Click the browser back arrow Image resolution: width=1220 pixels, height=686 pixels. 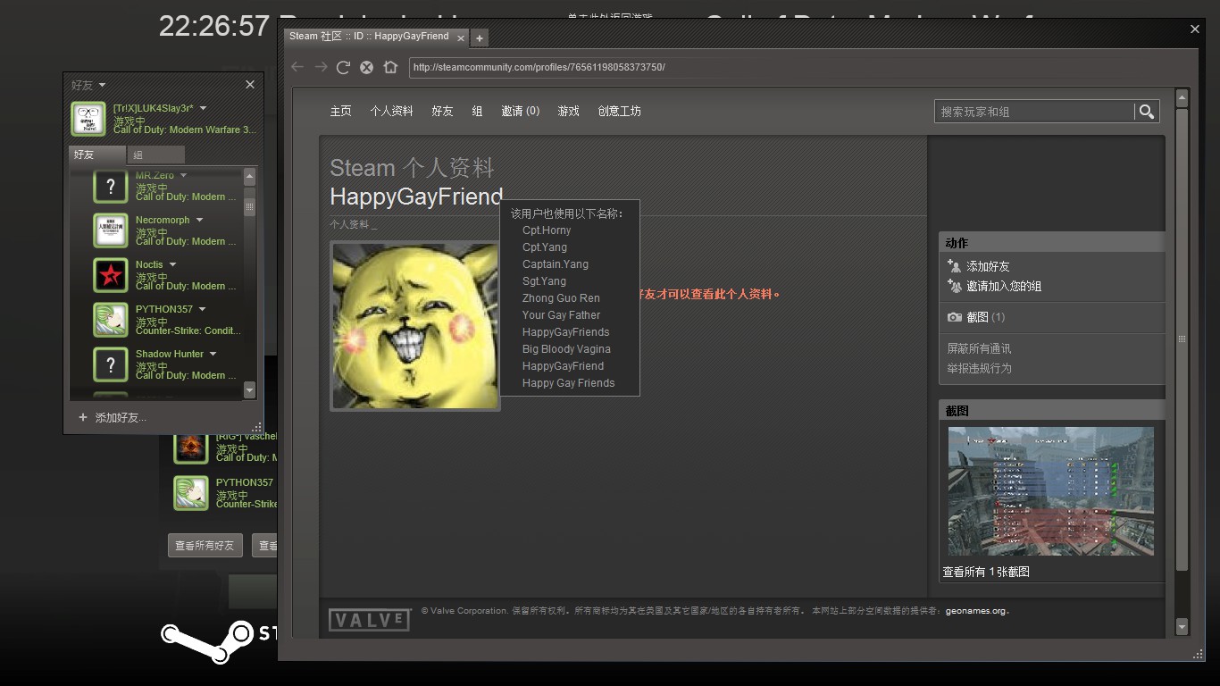[x=297, y=67]
